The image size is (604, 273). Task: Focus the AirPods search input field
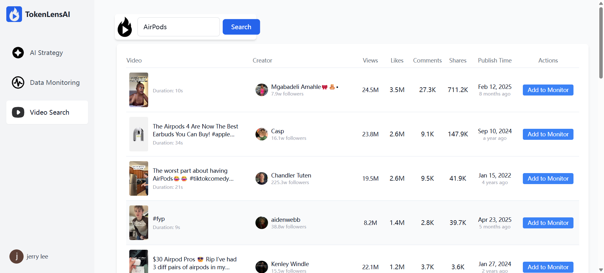(179, 27)
